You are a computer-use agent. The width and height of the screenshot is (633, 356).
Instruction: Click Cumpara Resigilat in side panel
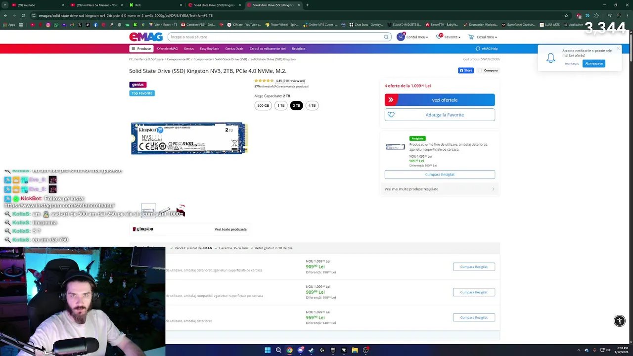tap(440, 175)
